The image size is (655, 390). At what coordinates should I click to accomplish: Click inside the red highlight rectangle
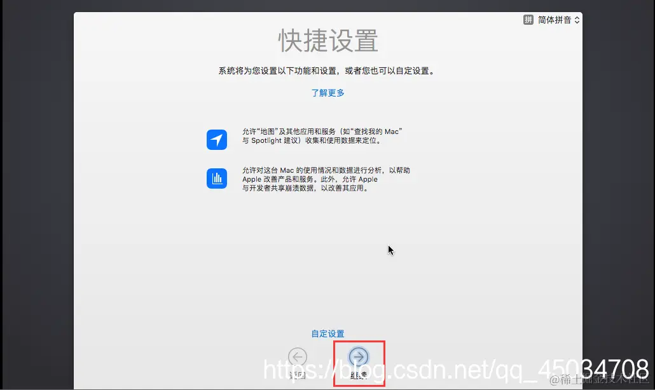359,362
